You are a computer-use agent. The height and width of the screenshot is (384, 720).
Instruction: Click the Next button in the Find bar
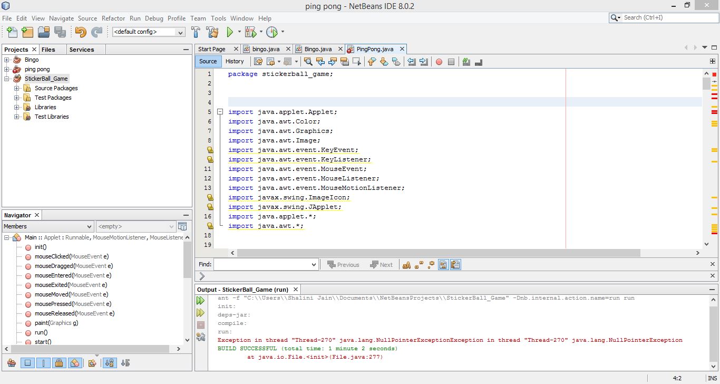point(382,264)
